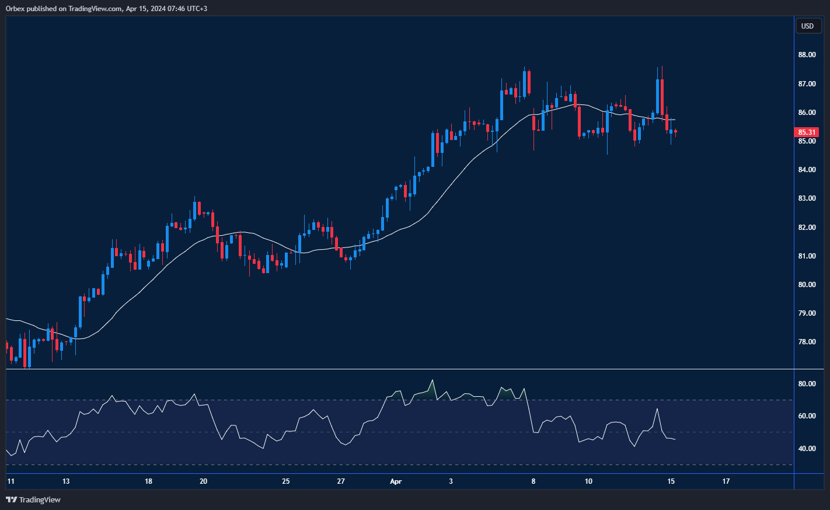Select date label 8 on time axis
The image size is (830, 510).
click(x=533, y=481)
